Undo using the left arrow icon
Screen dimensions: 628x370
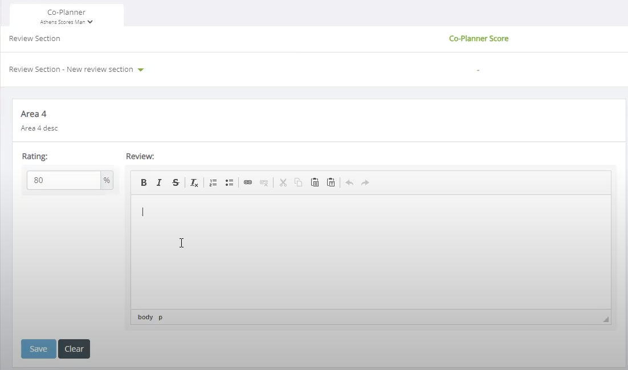(x=349, y=182)
